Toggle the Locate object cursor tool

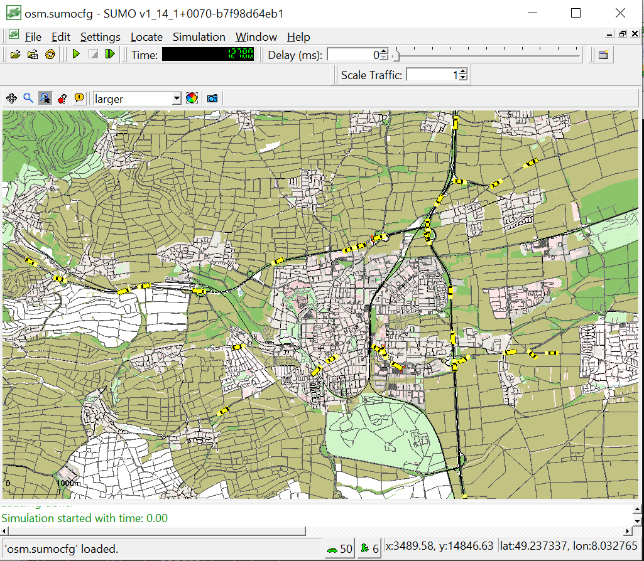pyautogui.click(x=45, y=99)
